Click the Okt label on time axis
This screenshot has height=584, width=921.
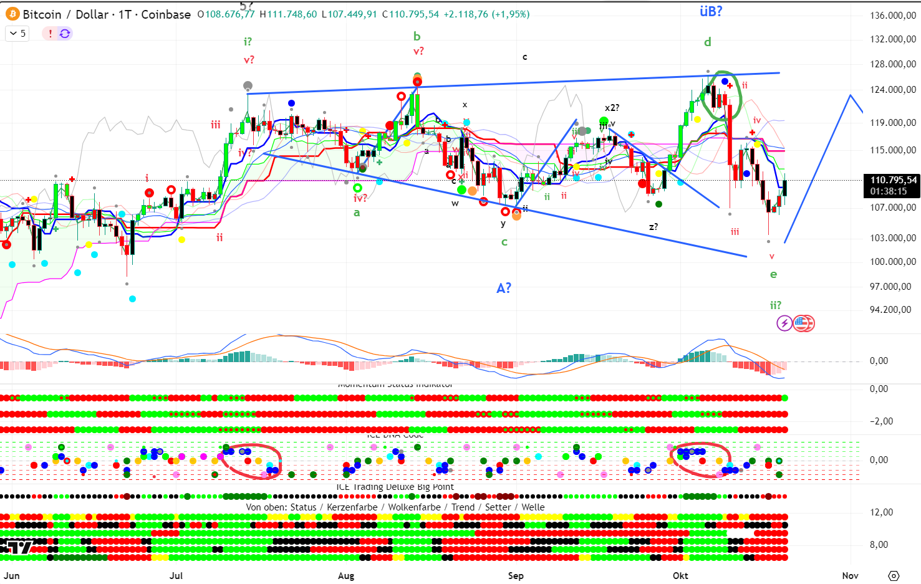pyautogui.click(x=680, y=575)
